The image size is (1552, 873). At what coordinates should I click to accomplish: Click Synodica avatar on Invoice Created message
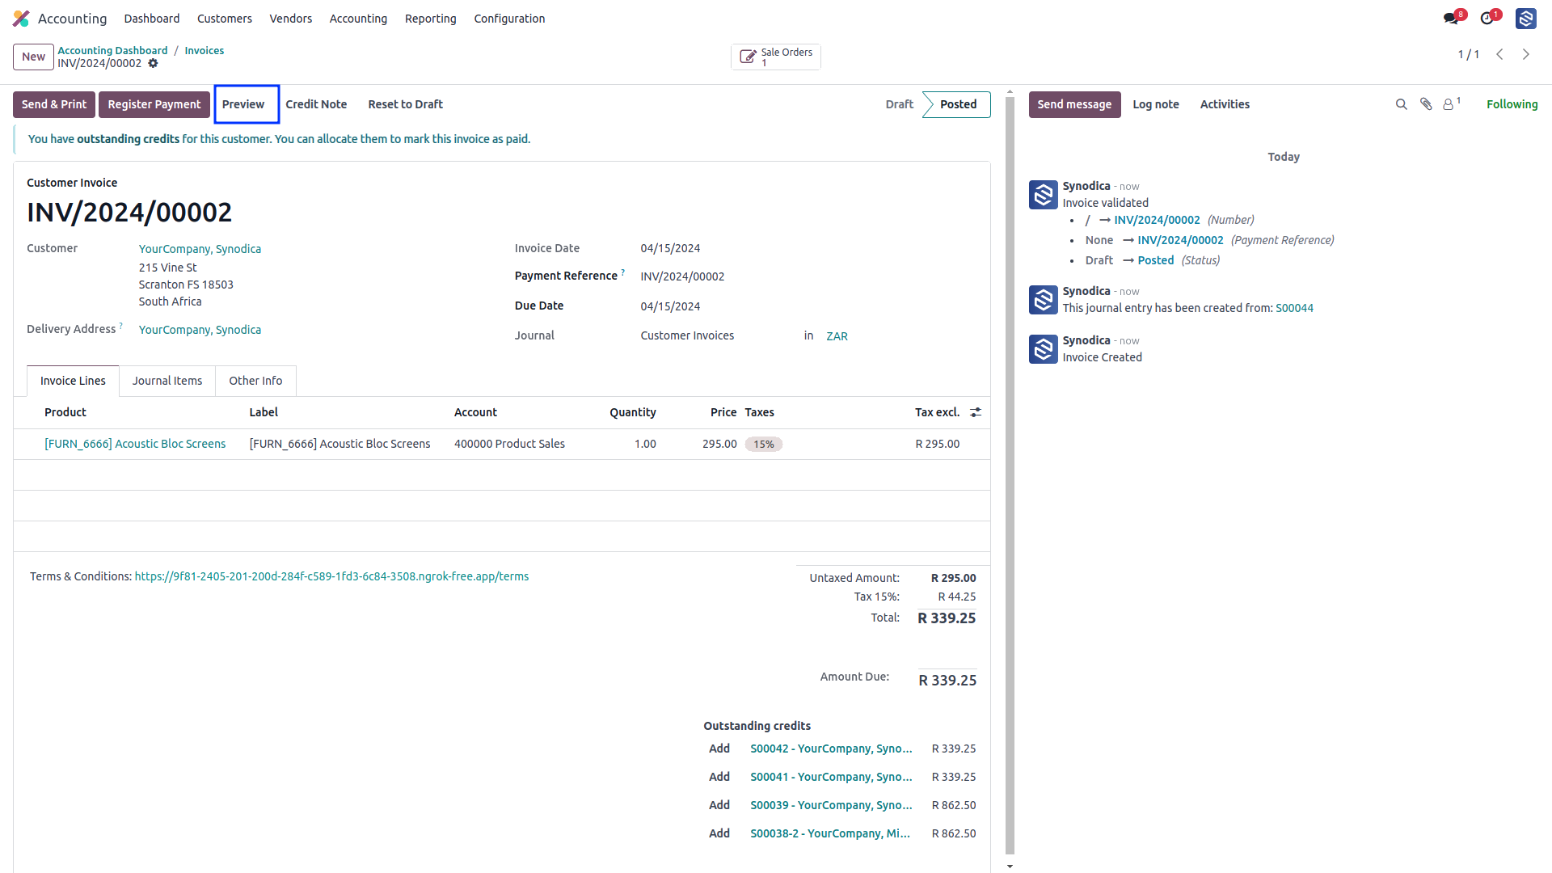point(1044,349)
